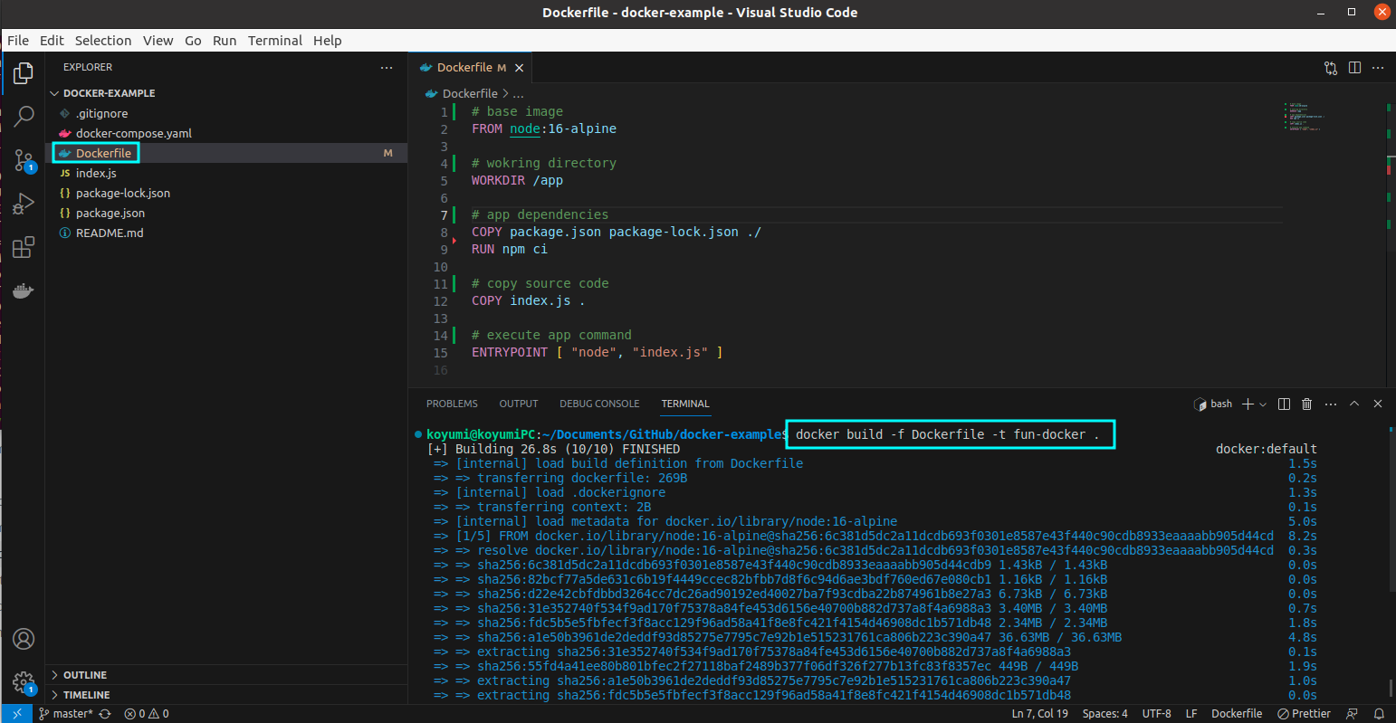This screenshot has width=1396, height=723.
Task: Go to line via Ln 7, Col 19
Action: click(x=1039, y=714)
